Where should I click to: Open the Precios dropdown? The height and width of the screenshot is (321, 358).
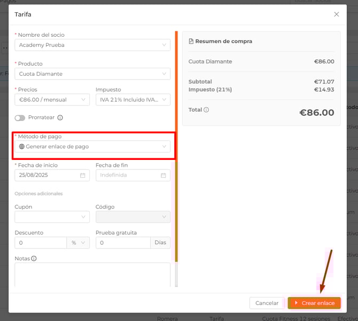coord(52,100)
